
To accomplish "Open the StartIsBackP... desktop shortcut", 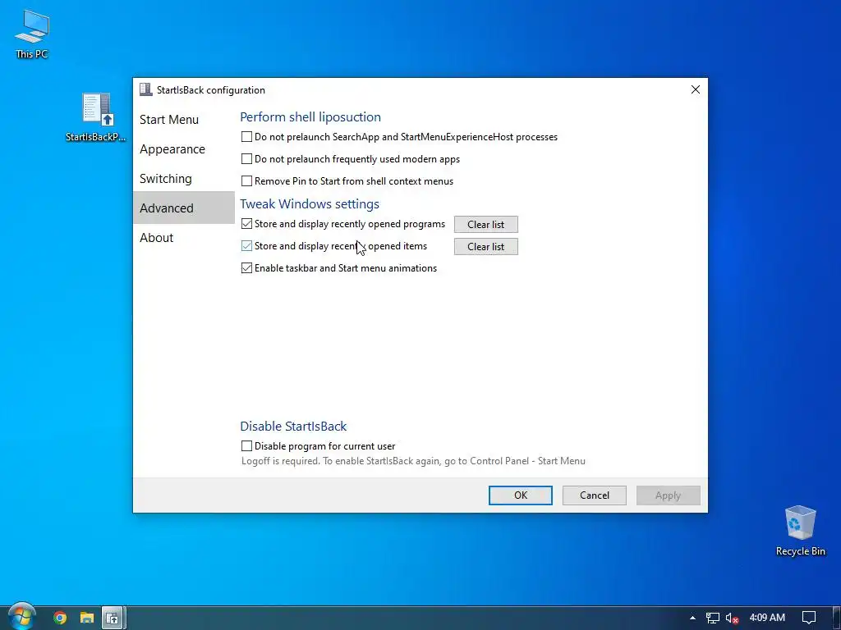I will pyautogui.click(x=96, y=116).
